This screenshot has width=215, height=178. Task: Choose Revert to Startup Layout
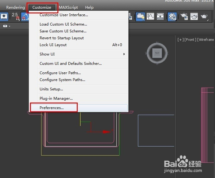(x=79, y=38)
